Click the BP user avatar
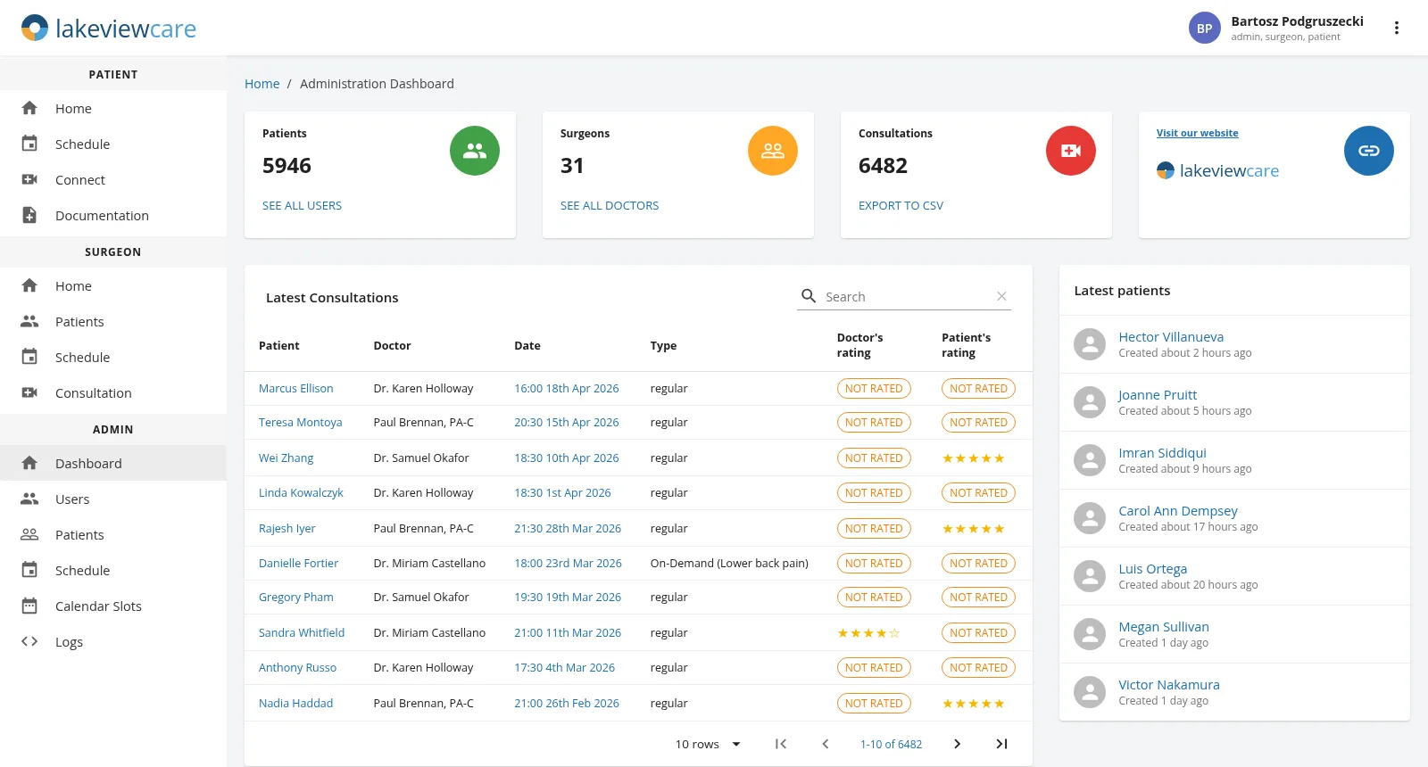 tap(1205, 28)
